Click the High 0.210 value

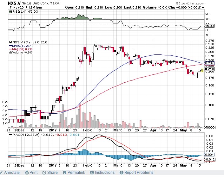point(94,7)
